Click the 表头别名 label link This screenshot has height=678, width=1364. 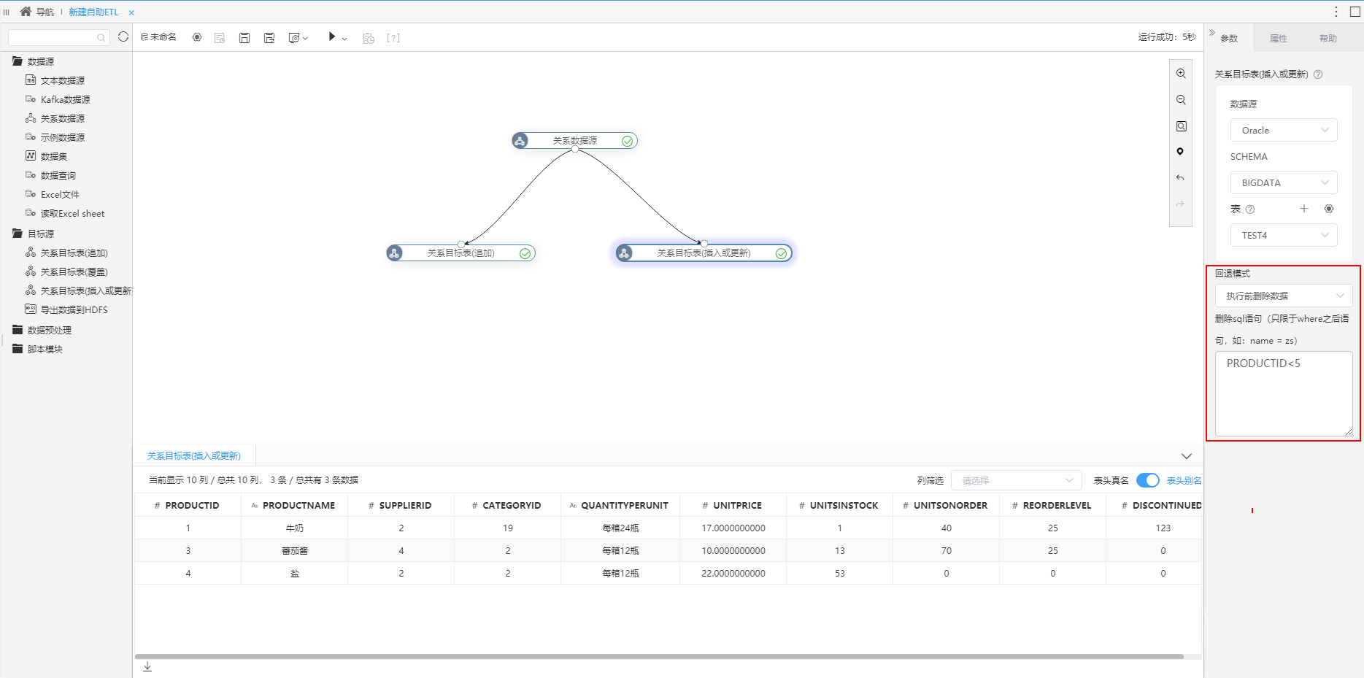coord(1184,481)
